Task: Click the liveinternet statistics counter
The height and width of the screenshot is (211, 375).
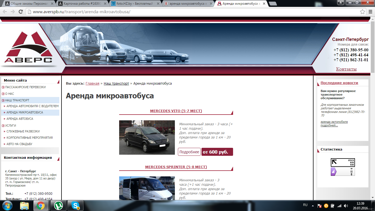Action: 343,162
